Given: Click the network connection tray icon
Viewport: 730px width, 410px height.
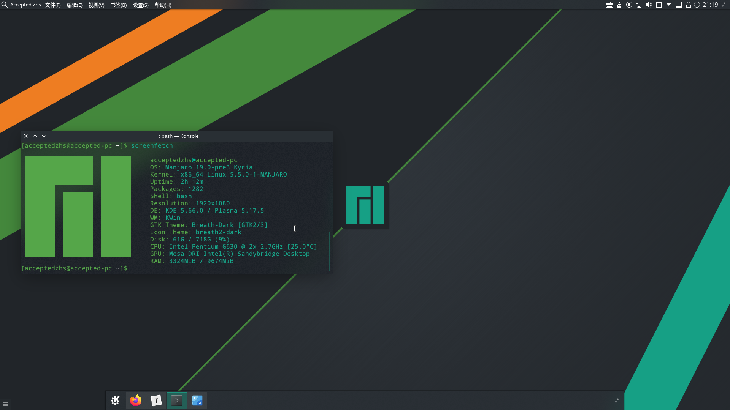Looking at the screenshot, I should 639,5.
